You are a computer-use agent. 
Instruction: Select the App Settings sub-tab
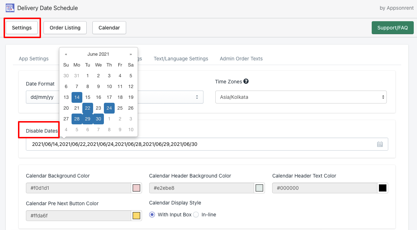[x=34, y=59]
